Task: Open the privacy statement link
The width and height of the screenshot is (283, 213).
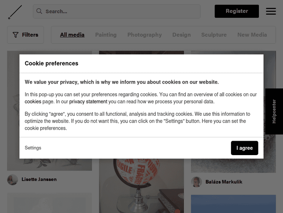Action: [88, 102]
